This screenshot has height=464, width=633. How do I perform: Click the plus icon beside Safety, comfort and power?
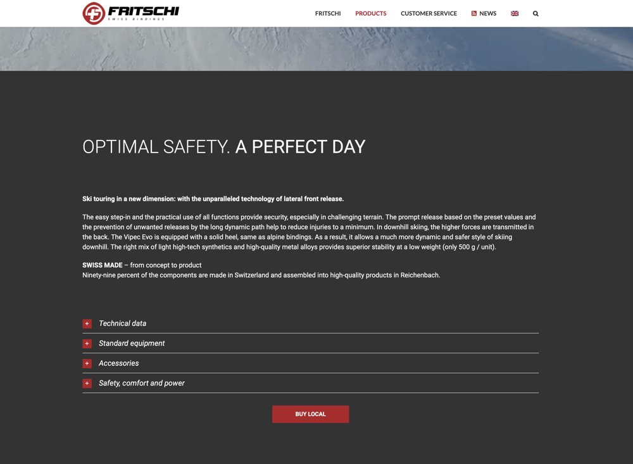pyautogui.click(x=87, y=383)
